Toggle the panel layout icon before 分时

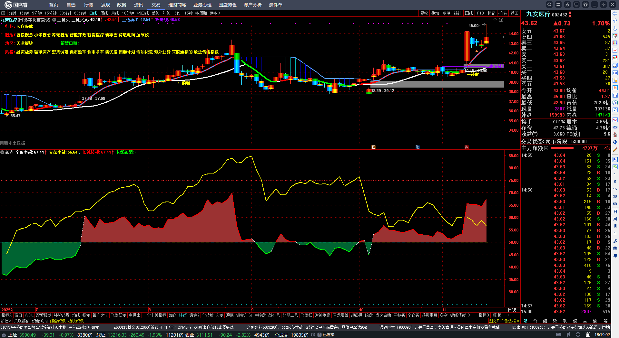3,13
